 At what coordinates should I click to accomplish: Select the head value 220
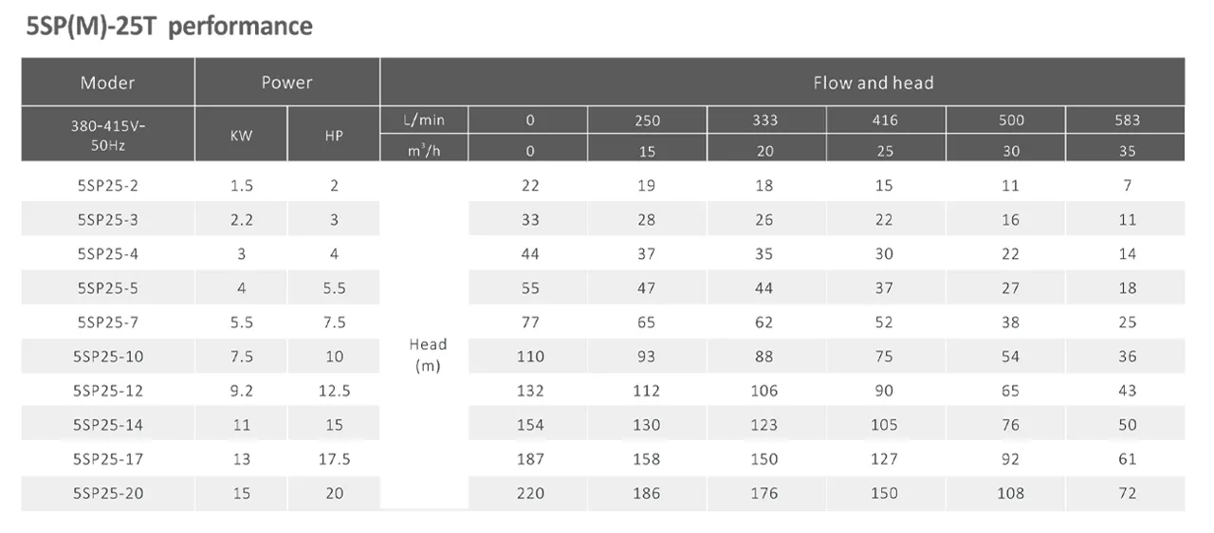(530, 493)
